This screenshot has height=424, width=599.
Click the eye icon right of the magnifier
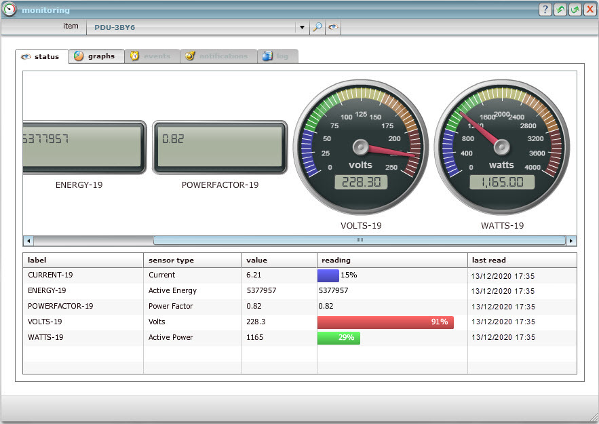[x=333, y=27]
